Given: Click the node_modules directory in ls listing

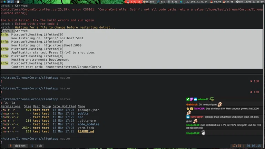Looking at the screenshot, I should [88, 124].
